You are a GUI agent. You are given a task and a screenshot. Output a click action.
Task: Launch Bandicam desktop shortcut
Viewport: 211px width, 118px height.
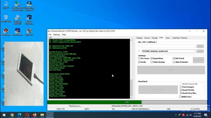coord(6,32)
